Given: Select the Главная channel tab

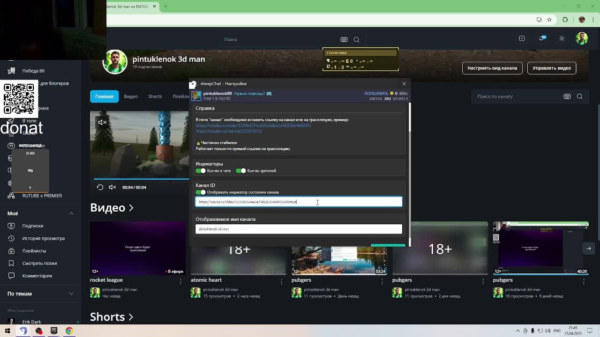Looking at the screenshot, I should tap(105, 96).
